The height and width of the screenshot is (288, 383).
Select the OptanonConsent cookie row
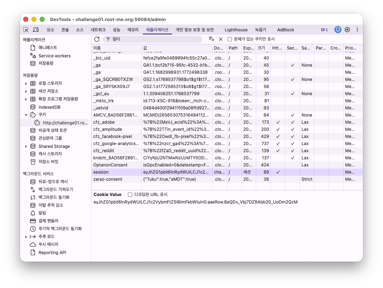click(x=227, y=165)
